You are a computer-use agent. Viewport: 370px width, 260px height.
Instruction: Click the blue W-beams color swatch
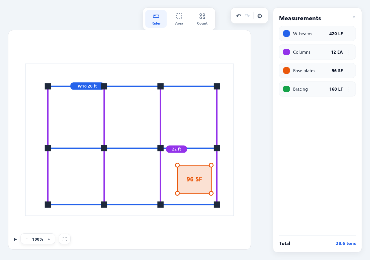pos(286,34)
